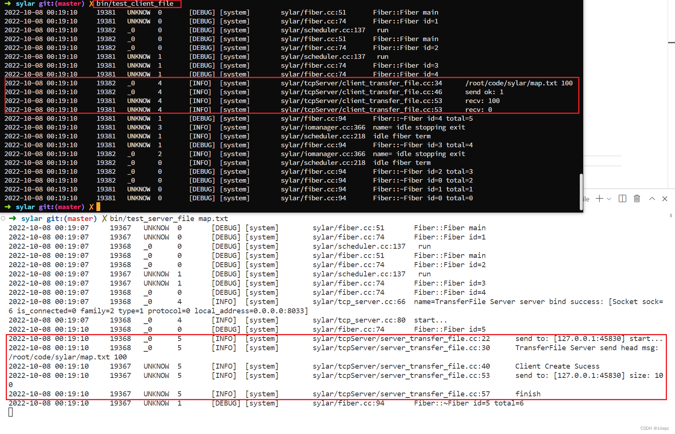Click the 'recv: 0' log message

point(478,110)
